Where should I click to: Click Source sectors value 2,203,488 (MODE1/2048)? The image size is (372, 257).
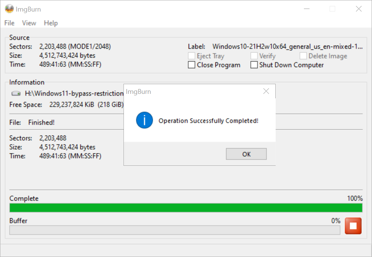pyautogui.click(x=75, y=47)
